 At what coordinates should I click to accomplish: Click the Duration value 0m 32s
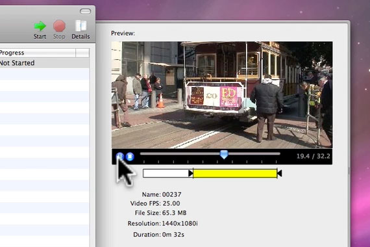point(173,235)
